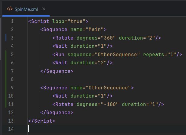This screenshot has width=186, height=135.
Task: Click line number 4 in the gutter
Action: tap(12, 46)
